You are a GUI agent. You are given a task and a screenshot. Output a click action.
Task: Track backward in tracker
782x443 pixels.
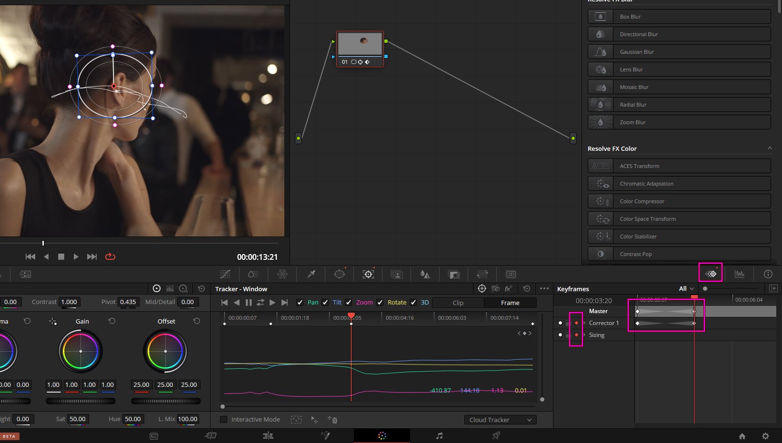[x=237, y=302]
